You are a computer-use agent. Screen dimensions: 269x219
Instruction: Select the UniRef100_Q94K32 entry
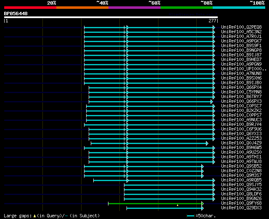241,190
